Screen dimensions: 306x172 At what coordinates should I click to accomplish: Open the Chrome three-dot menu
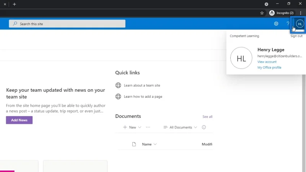[301, 13]
